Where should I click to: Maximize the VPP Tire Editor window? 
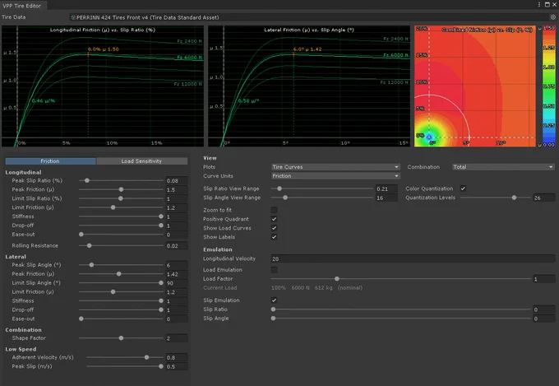pyautogui.click(x=547, y=5)
